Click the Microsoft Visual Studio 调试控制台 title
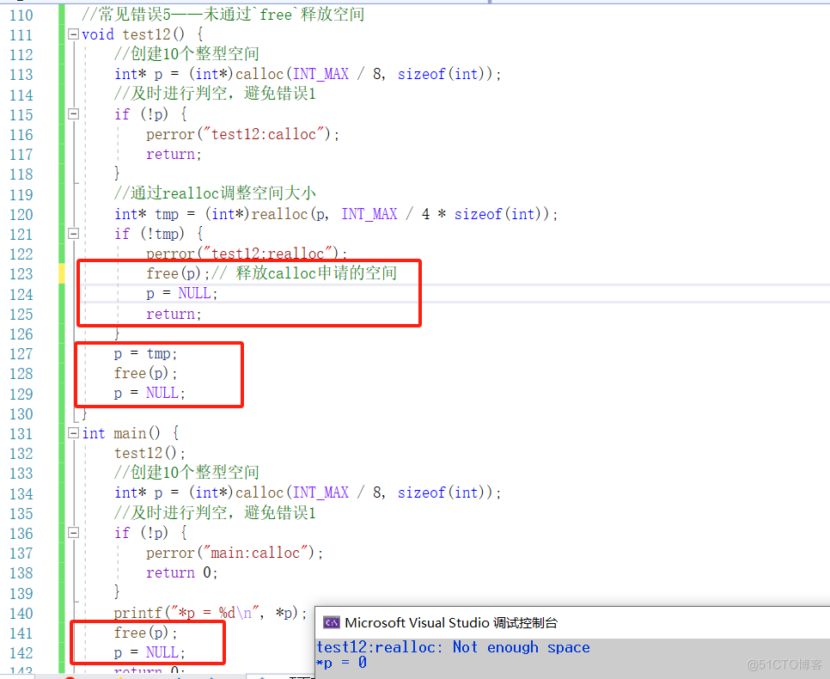830x679 pixels. pyautogui.click(x=451, y=622)
